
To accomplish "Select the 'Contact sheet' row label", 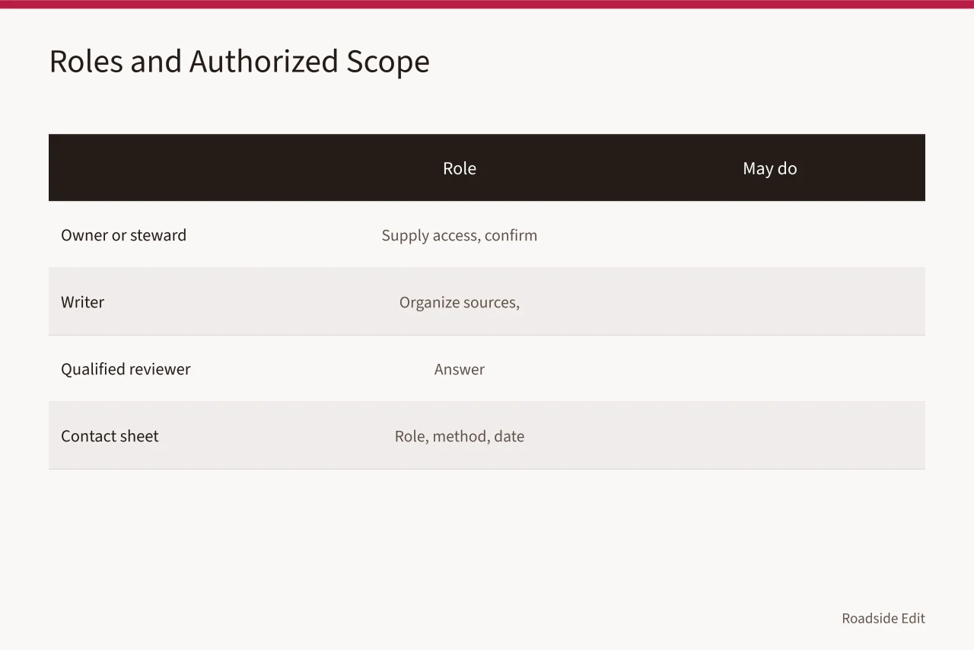I will click(x=110, y=436).
